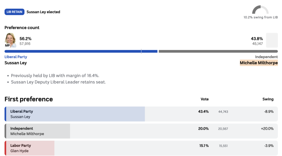This screenshot has width=282, height=156.
Task: Click the 10.2% swing from LIB label
Action: click(261, 17)
